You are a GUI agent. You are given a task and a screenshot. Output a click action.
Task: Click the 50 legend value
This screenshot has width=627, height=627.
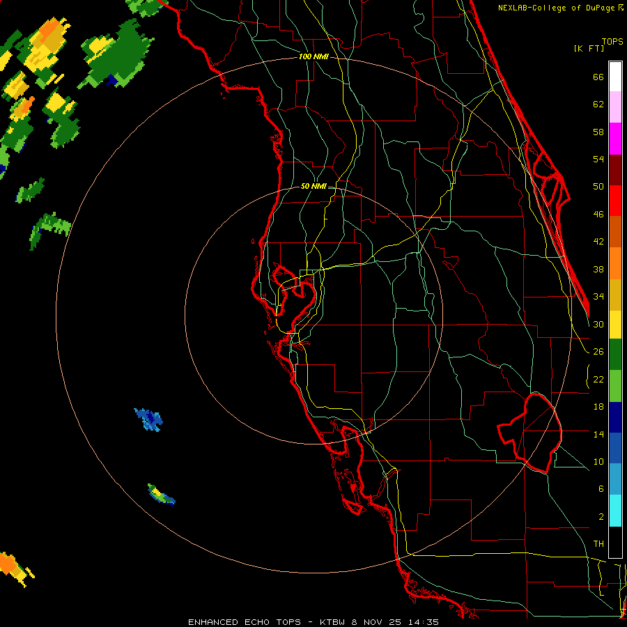(598, 187)
